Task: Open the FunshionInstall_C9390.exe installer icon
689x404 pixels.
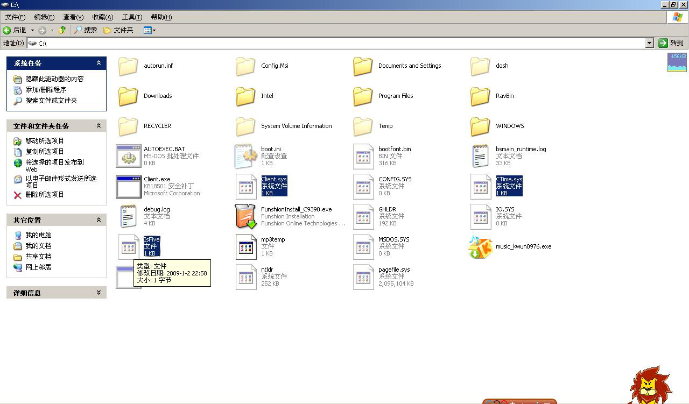Action: coord(245,216)
